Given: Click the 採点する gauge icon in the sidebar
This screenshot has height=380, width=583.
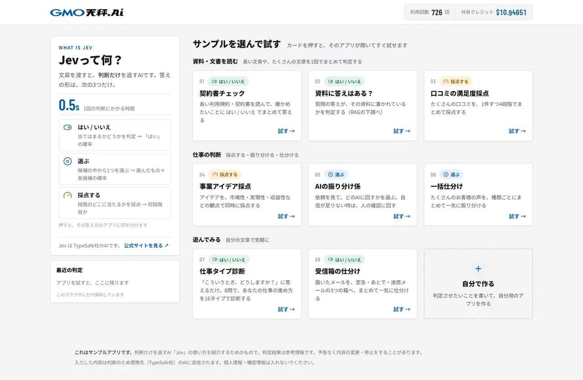Looking at the screenshot, I should pyautogui.click(x=67, y=195).
